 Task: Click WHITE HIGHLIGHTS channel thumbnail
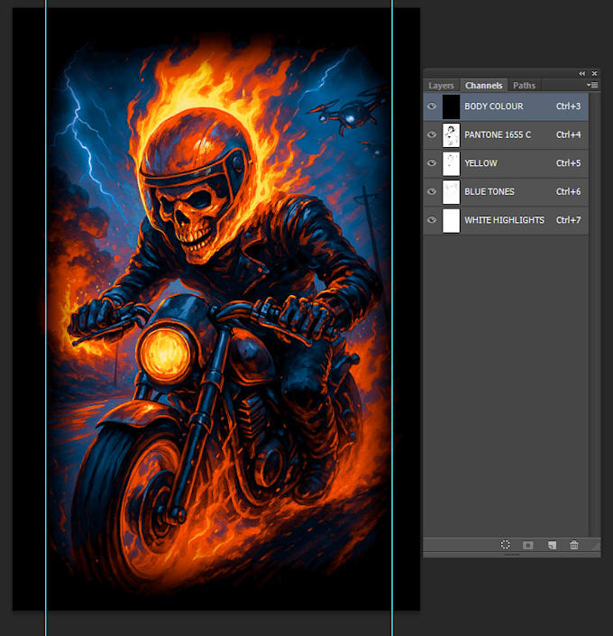point(452,220)
